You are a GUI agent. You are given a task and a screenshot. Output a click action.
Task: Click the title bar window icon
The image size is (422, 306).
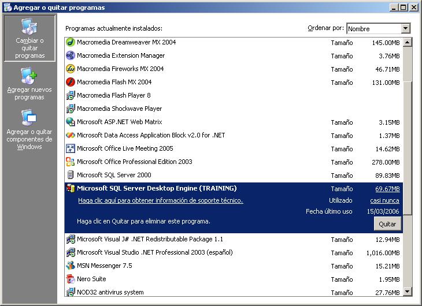click(8, 8)
